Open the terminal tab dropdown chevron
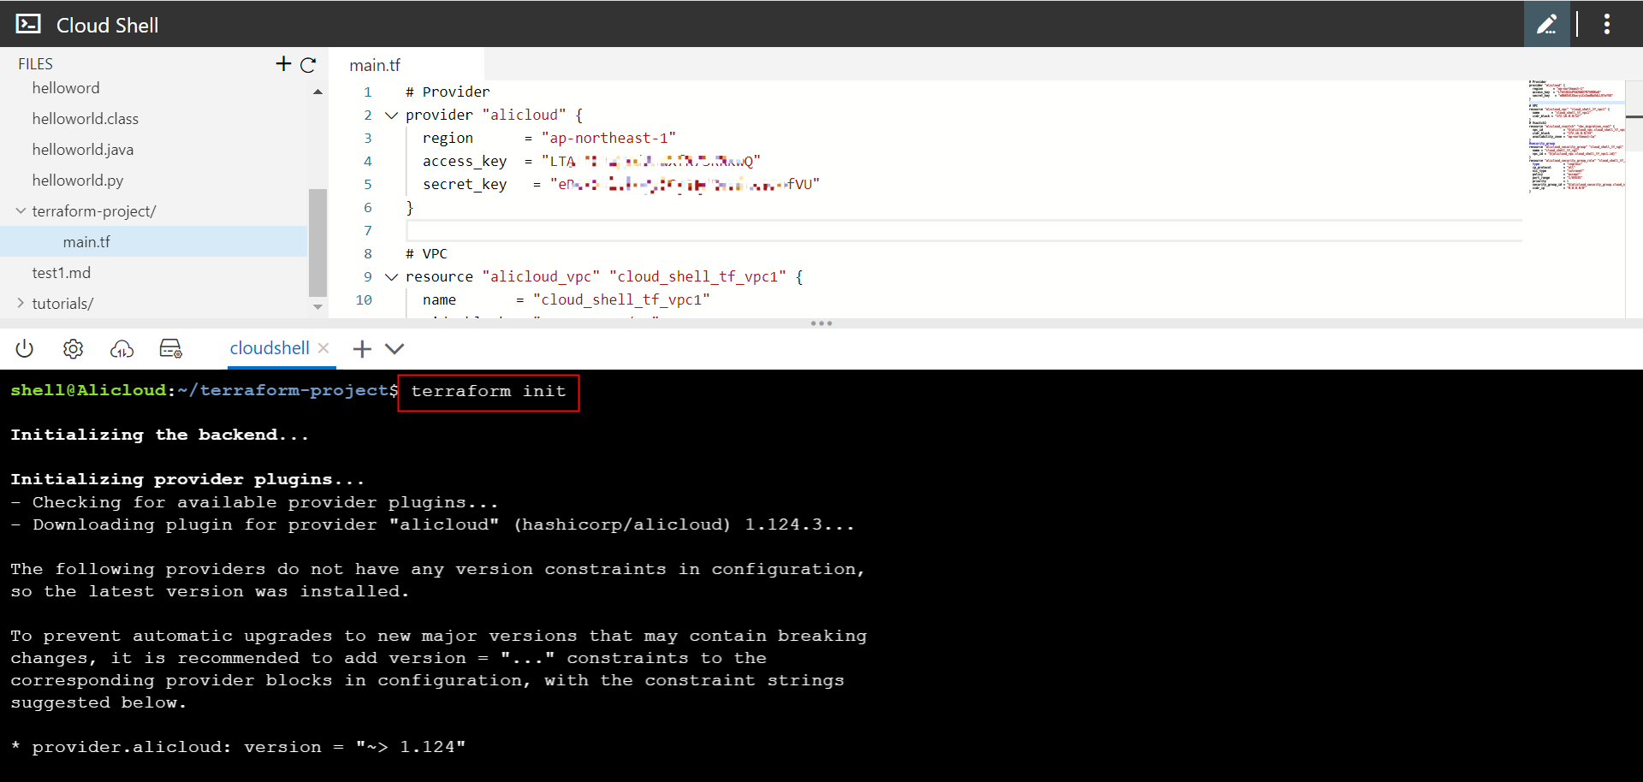Viewport: 1643px width, 782px height. point(394,349)
